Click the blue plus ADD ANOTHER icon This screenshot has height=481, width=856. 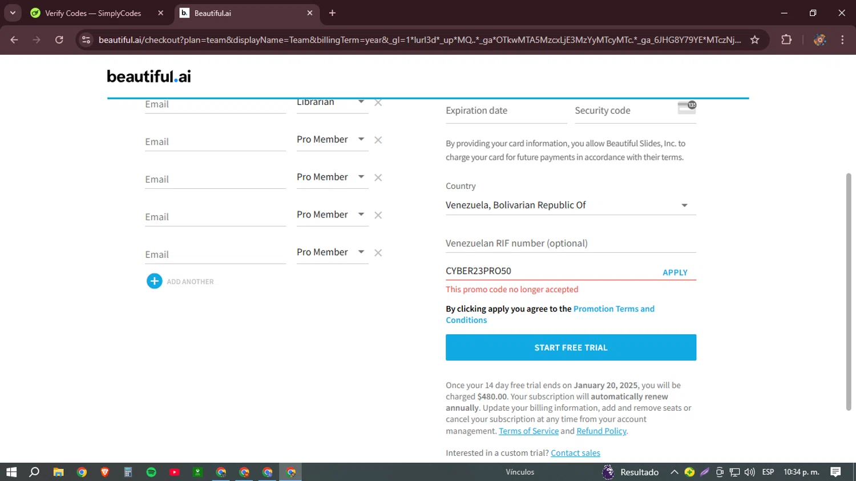pyautogui.click(x=154, y=281)
